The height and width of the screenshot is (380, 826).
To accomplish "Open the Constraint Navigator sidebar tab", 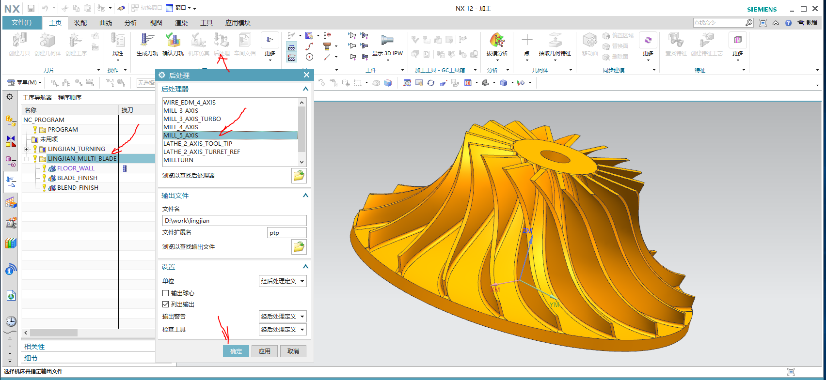I will point(11,141).
